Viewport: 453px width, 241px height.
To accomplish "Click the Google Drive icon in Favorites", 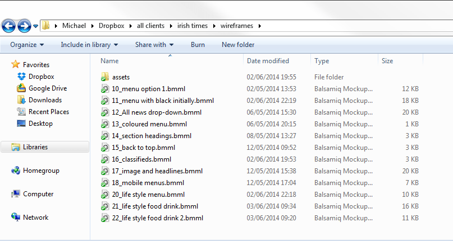I will coord(21,88).
